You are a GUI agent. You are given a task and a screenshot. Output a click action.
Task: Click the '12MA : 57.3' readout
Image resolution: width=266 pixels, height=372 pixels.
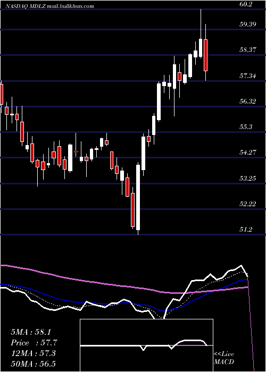[33, 353]
